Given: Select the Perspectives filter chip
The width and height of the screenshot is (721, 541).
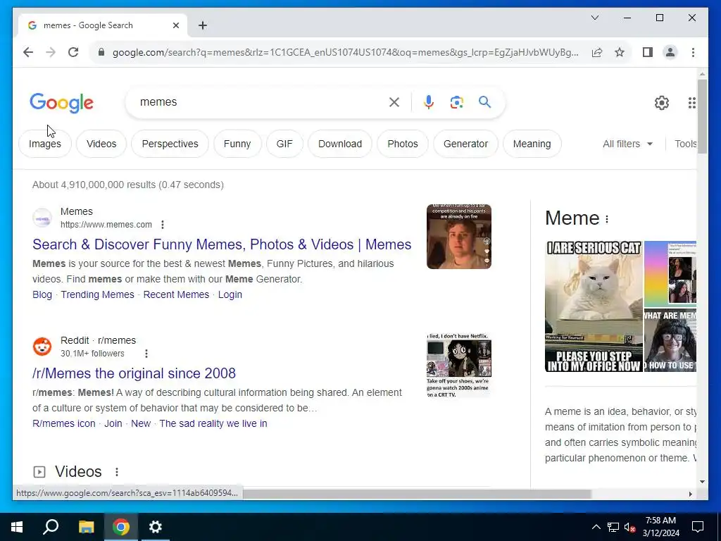Looking at the screenshot, I should coord(170,144).
